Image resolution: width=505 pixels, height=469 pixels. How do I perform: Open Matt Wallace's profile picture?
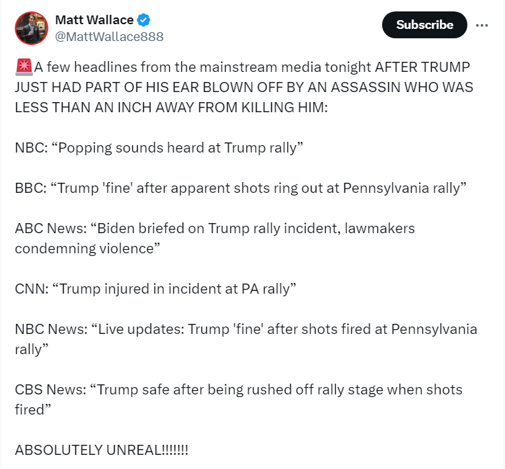tap(32, 28)
